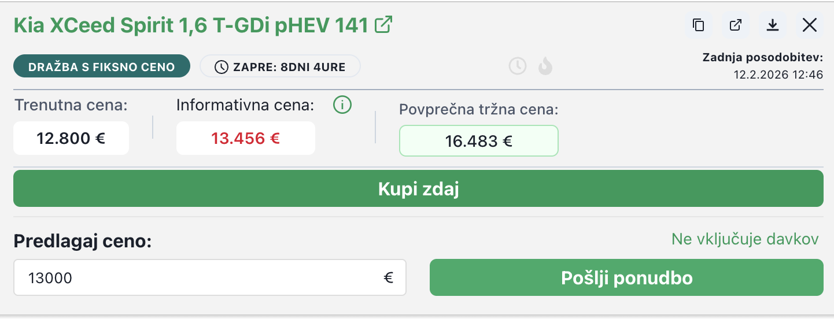Click the Zadnja posodobitev timestamp
Viewport: 834px width, 319px height.
pos(778,75)
